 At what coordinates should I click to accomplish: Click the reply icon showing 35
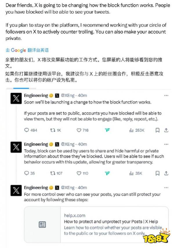(26, 173)
